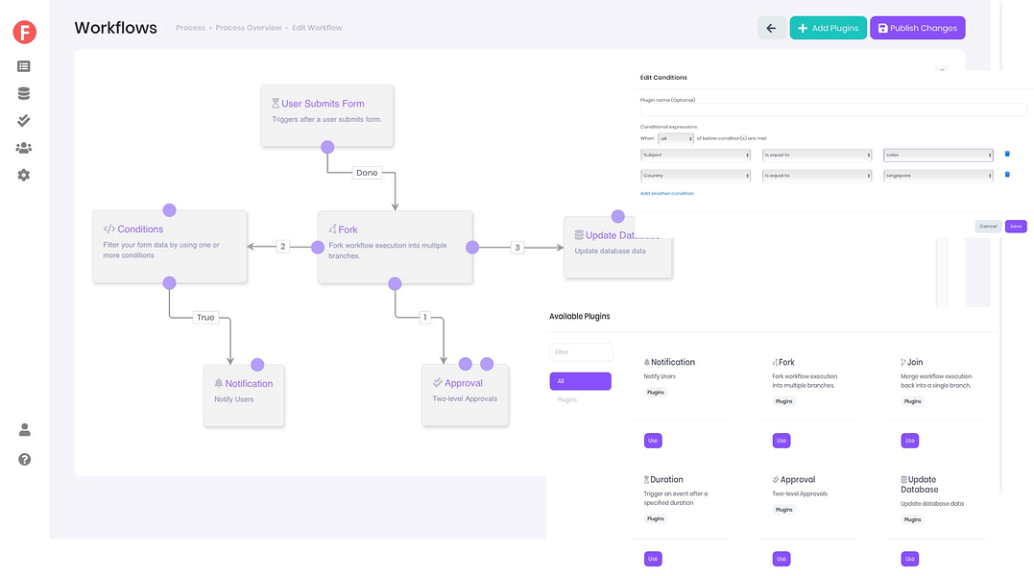
Task: Open the 'singapore' value dropdown
Action: tap(938, 176)
